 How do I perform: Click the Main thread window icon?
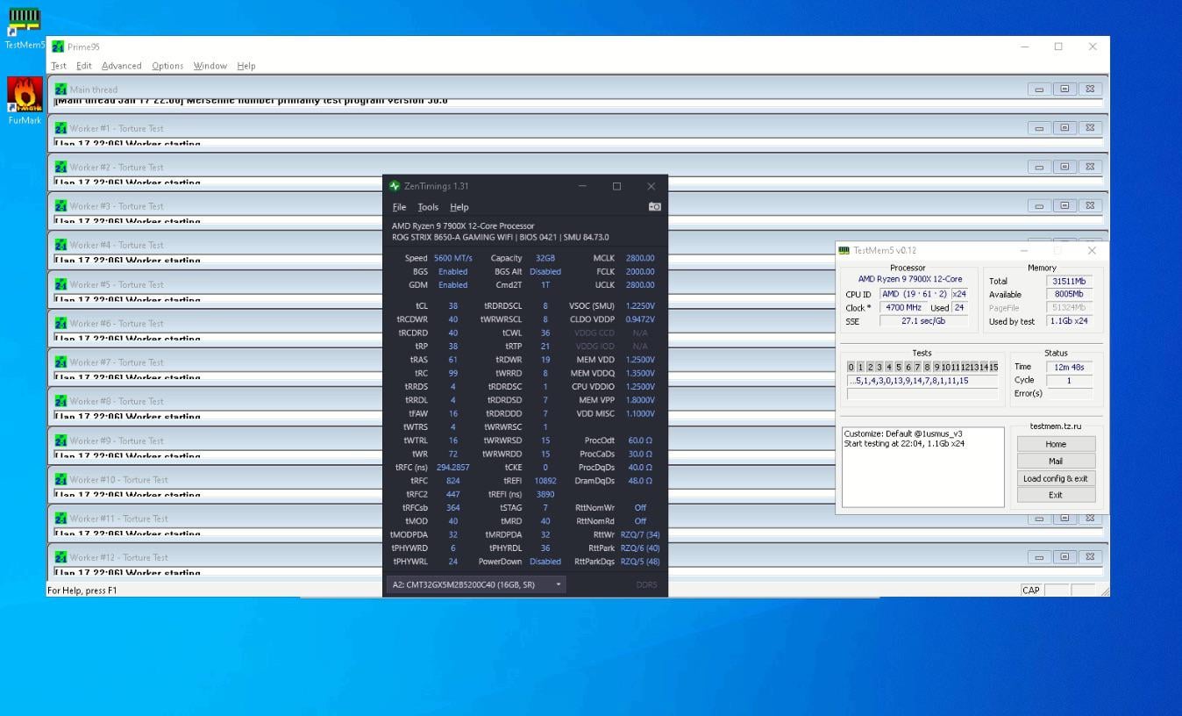pyautogui.click(x=61, y=89)
